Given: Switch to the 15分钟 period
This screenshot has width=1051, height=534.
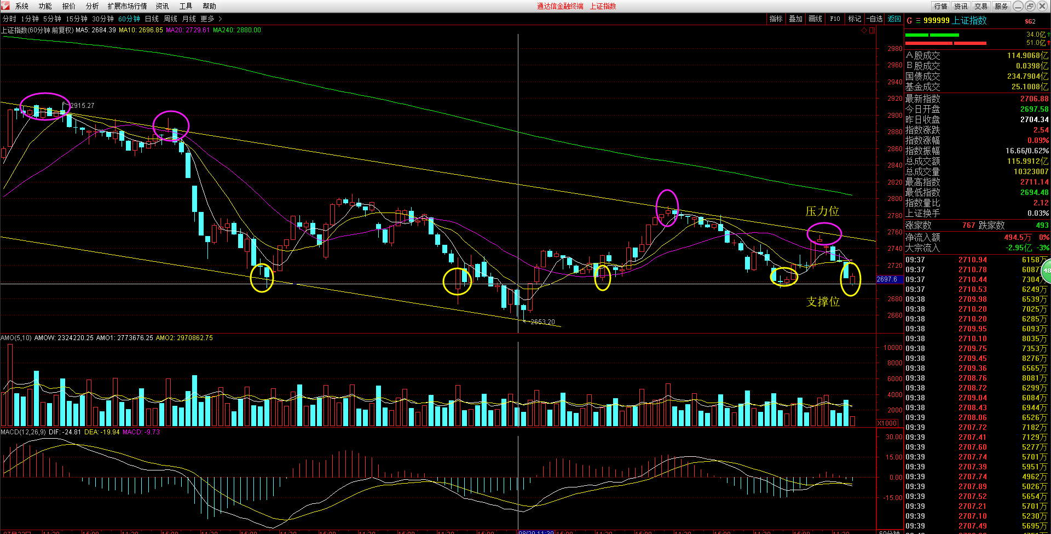Looking at the screenshot, I should pyautogui.click(x=77, y=19).
